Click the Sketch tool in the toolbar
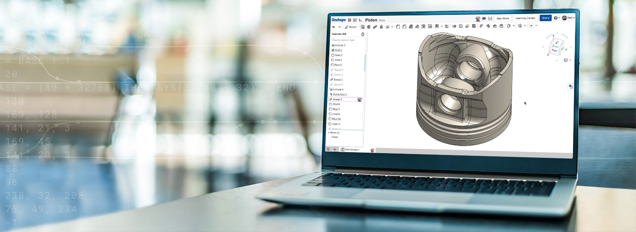This screenshot has width=636, height=232. (x=351, y=27)
